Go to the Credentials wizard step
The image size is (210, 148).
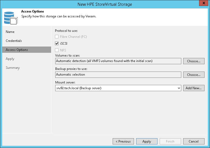pyautogui.click(x=14, y=41)
